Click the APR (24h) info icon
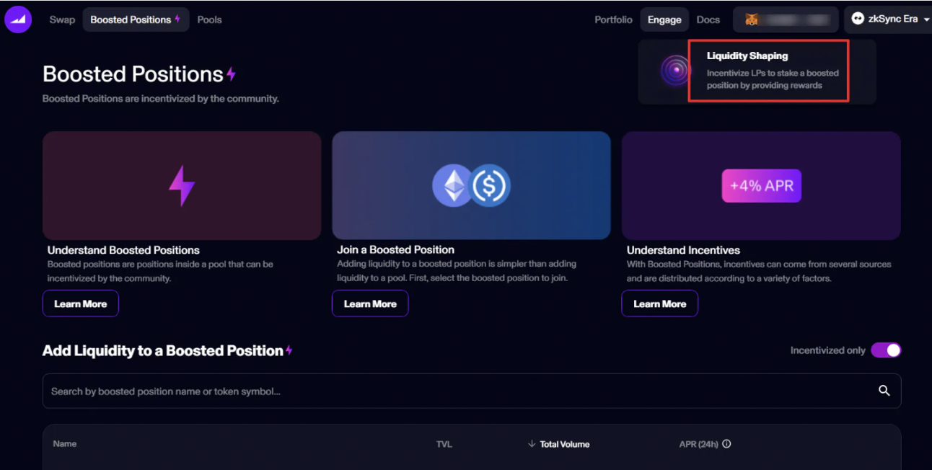The width and height of the screenshot is (932, 470). point(726,444)
